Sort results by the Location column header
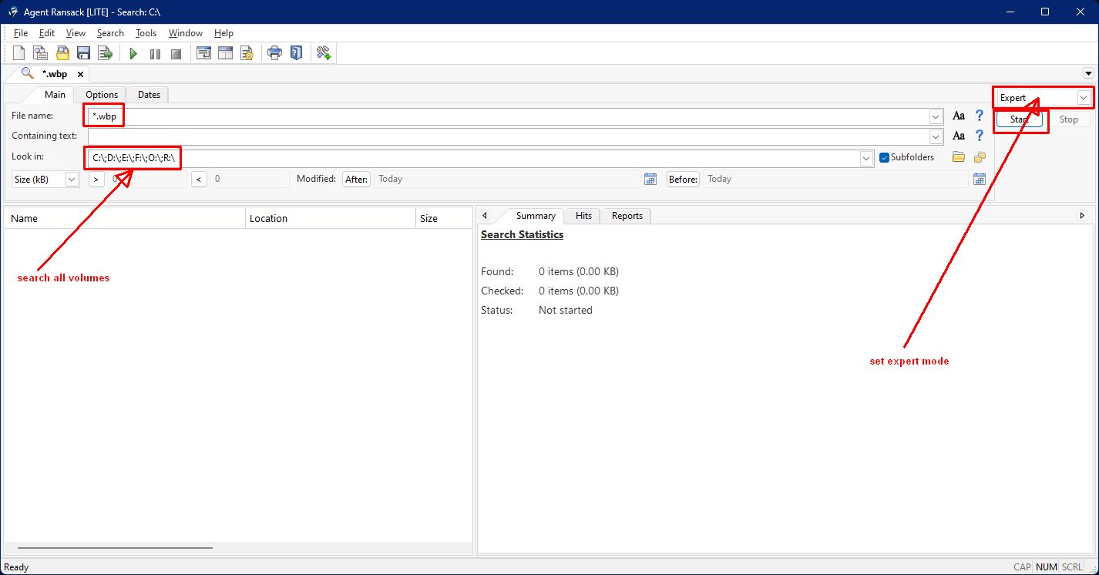 [331, 218]
